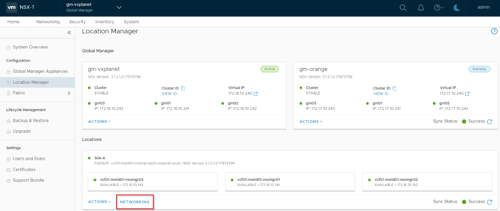Screen dimensions: 500x211
Task: Open the notifications bell icon
Action: tap(421, 8)
